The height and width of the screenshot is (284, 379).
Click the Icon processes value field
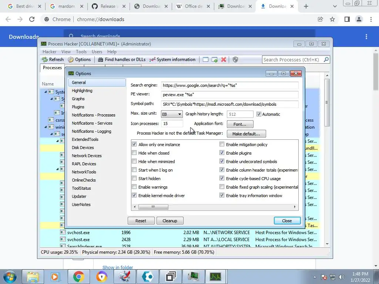coord(172,124)
